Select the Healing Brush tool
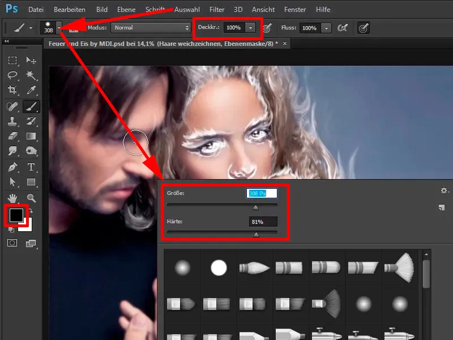Screen dimensions: 453x340 [x=12, y=107]
